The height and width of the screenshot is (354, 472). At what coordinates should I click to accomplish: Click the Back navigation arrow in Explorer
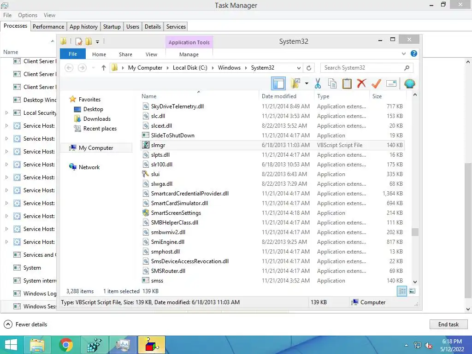69,68
